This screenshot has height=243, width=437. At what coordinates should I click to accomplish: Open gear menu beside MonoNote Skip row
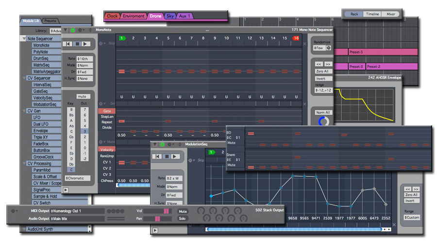[x=102, y=44]
